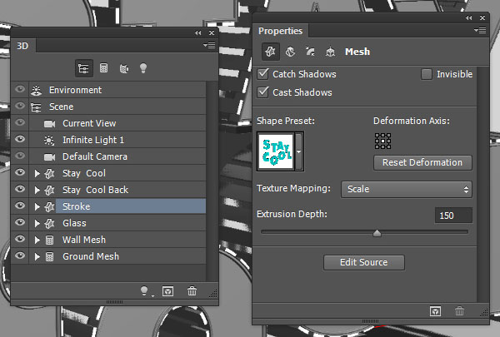Image resolution: width=500 pixels, height=337 pixels.
Task: Close the Properties panel
Action: pos(482,18)
